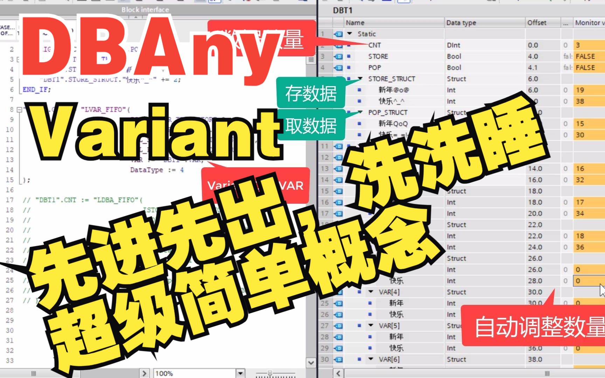Click the DBT1 horizontal scrollbar thumb
Image resolution: width=605 pixels, height=378 pixels.
pos(547,373)
